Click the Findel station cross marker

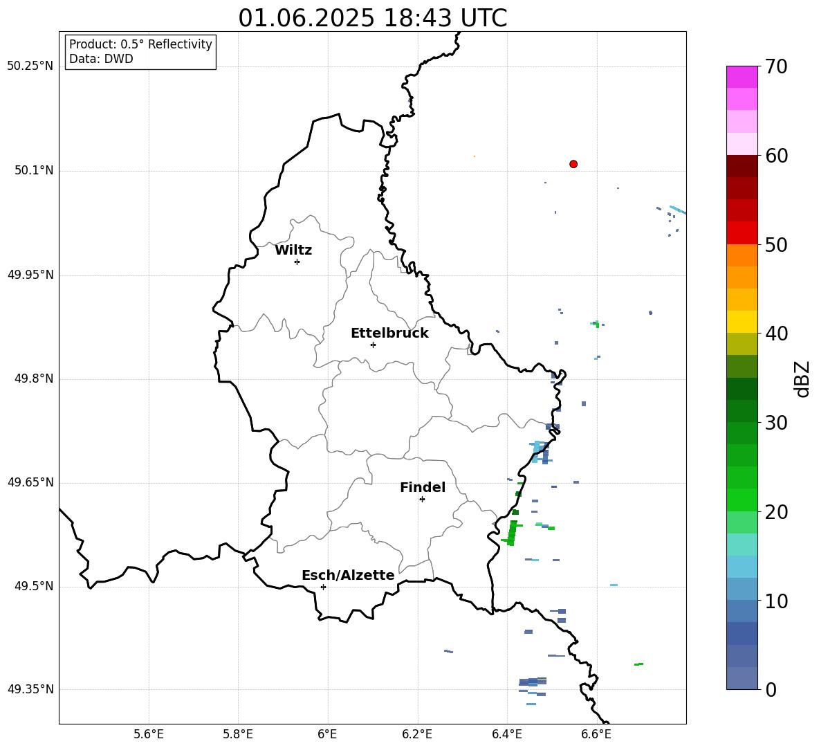click(422, 500)
